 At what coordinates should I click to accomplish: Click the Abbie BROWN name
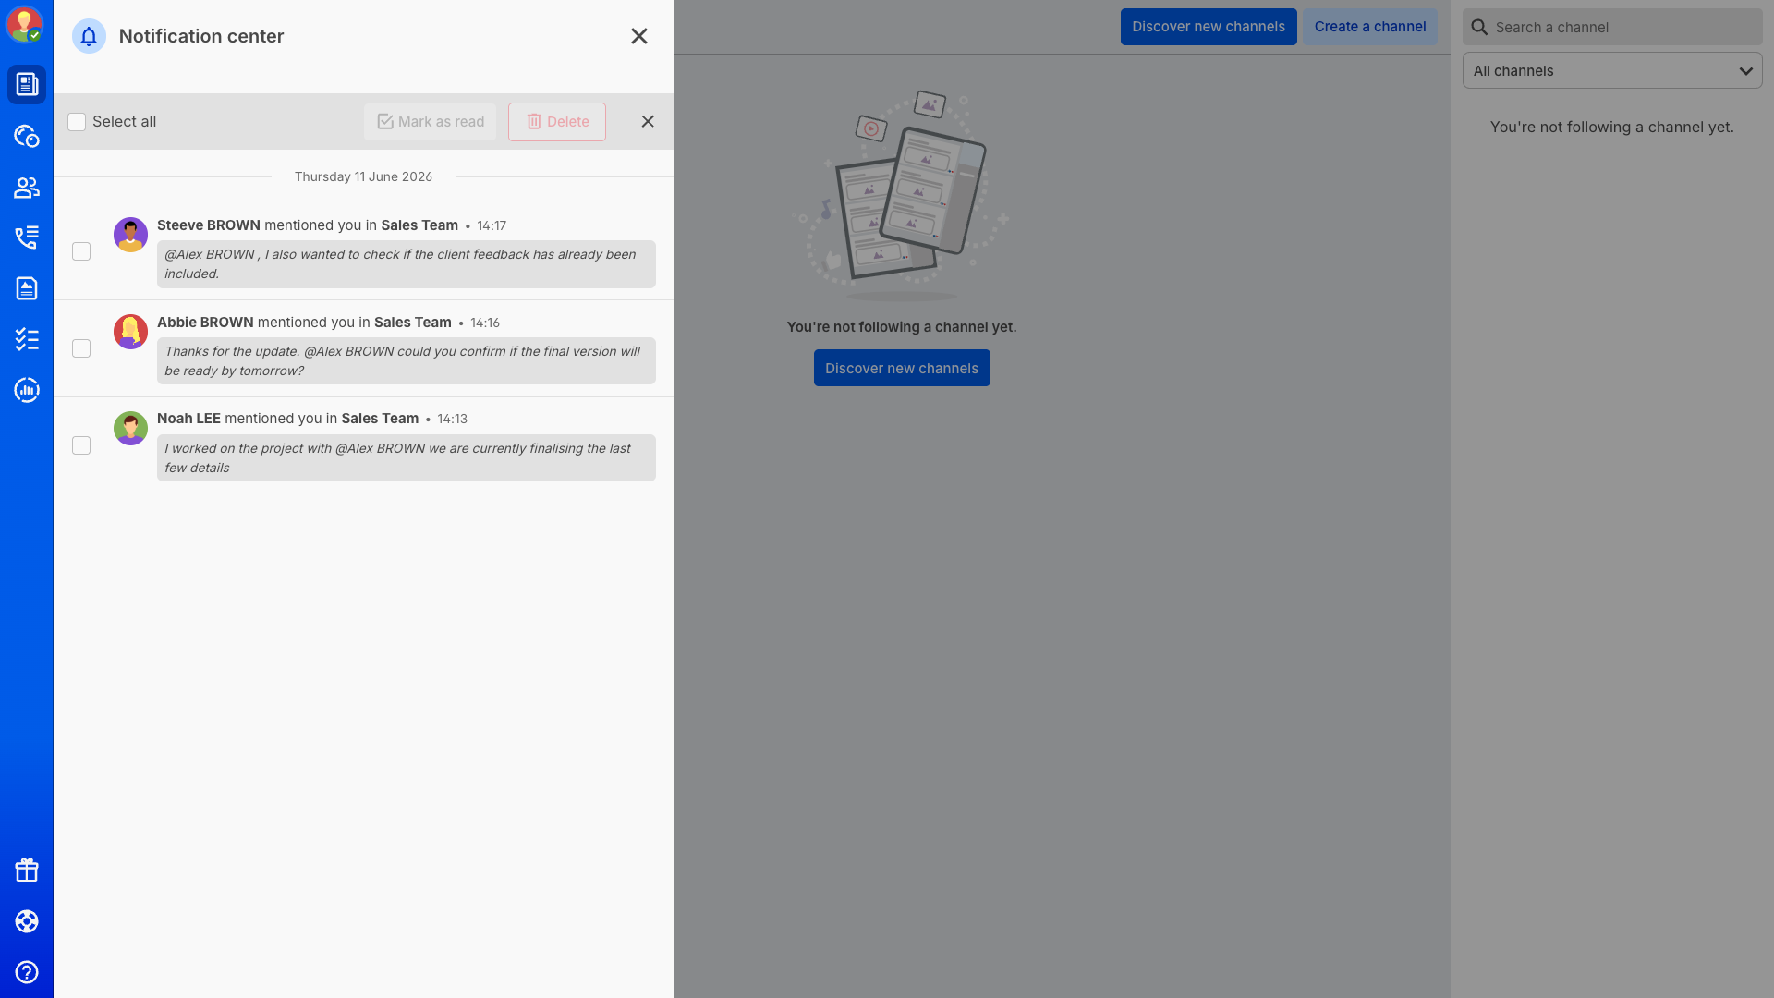click(x=205, y=323)
